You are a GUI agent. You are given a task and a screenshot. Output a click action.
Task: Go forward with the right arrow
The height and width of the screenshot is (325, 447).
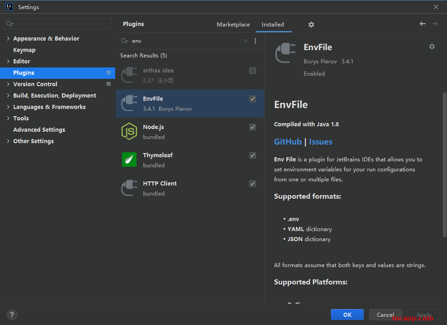tap(435, 24)
